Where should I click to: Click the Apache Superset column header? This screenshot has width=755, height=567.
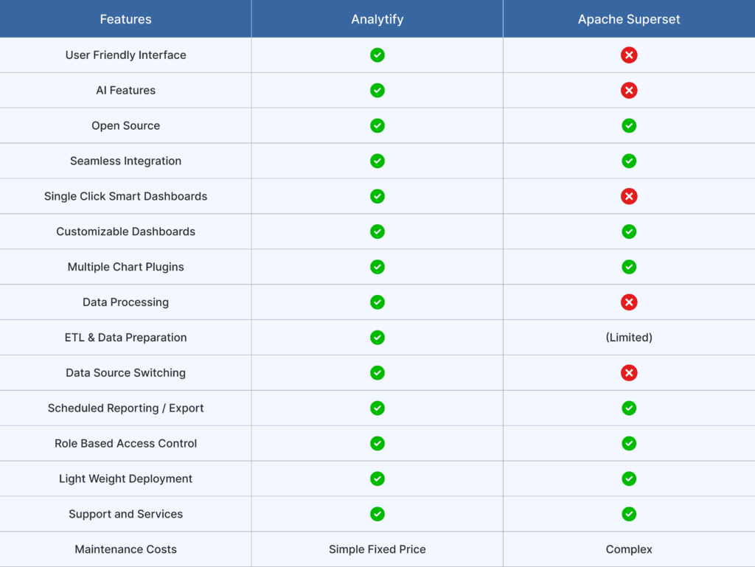coord(629,19)
